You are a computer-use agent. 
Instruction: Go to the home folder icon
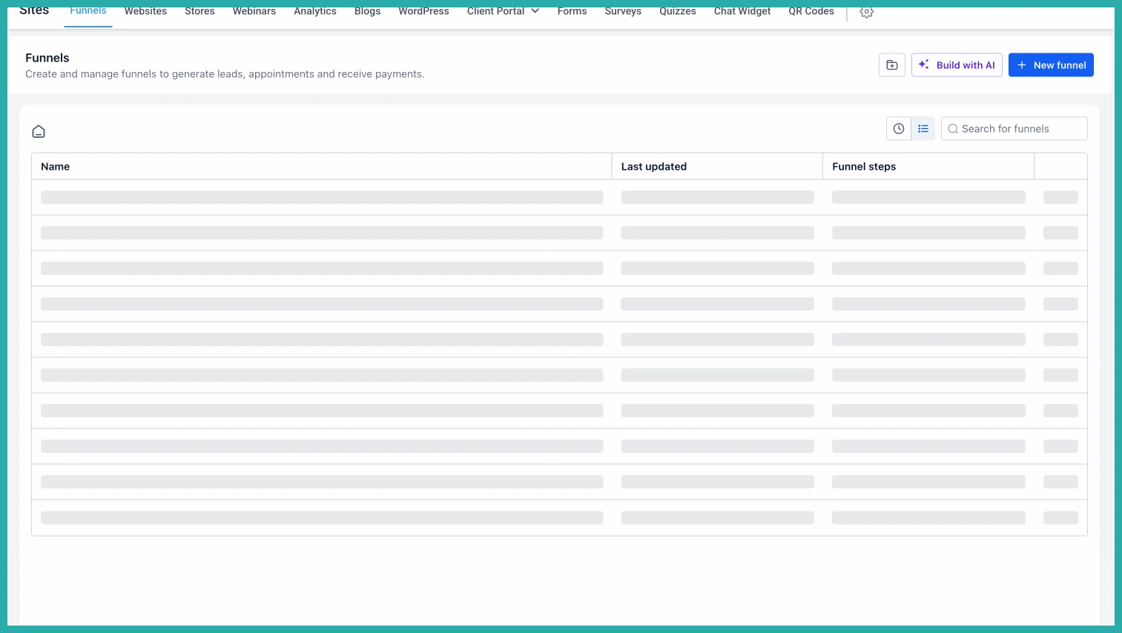39,131
